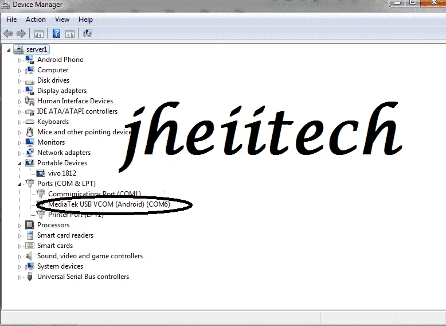The image size is (446, 326).
Task: Click the Action Pane toolbar icon
Action: 70,34
